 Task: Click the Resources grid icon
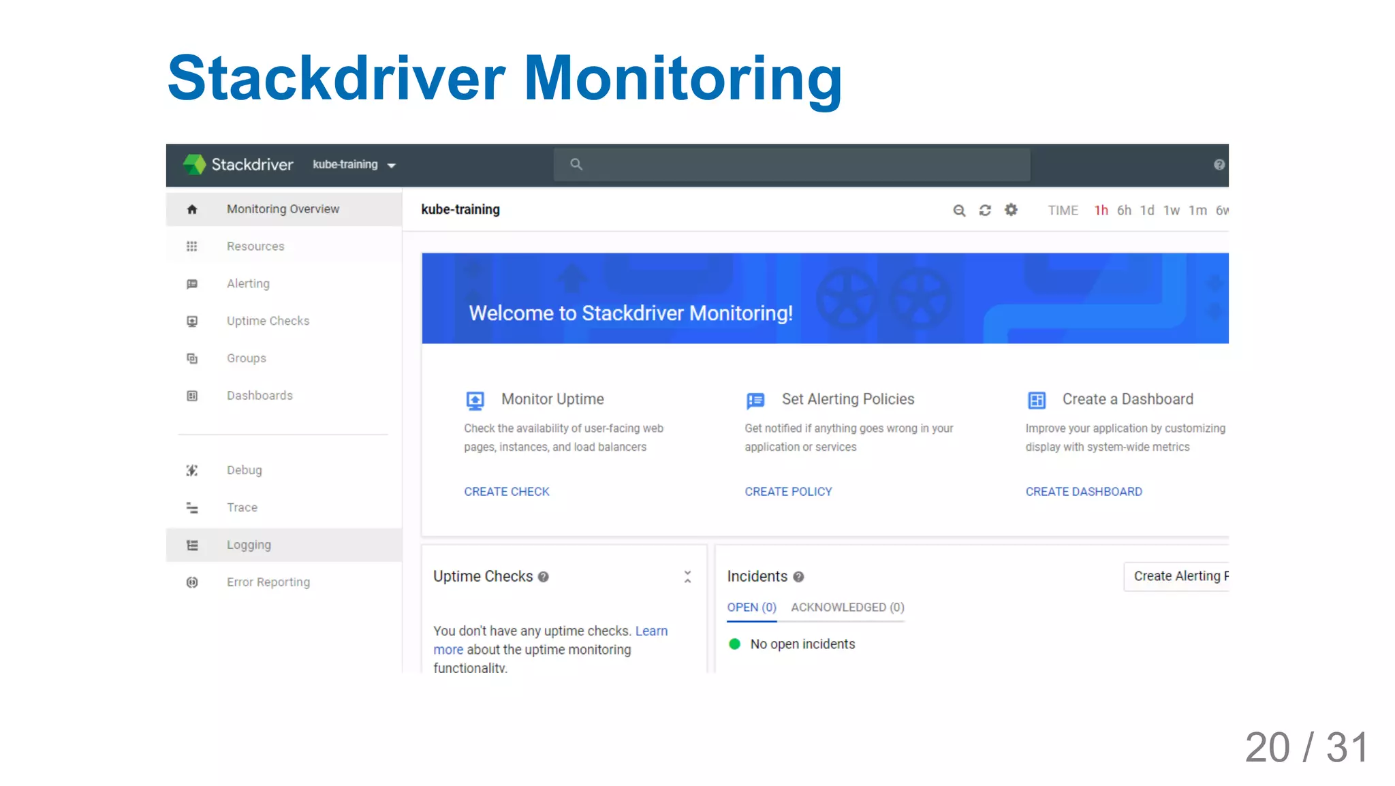[x=192, y=247]
